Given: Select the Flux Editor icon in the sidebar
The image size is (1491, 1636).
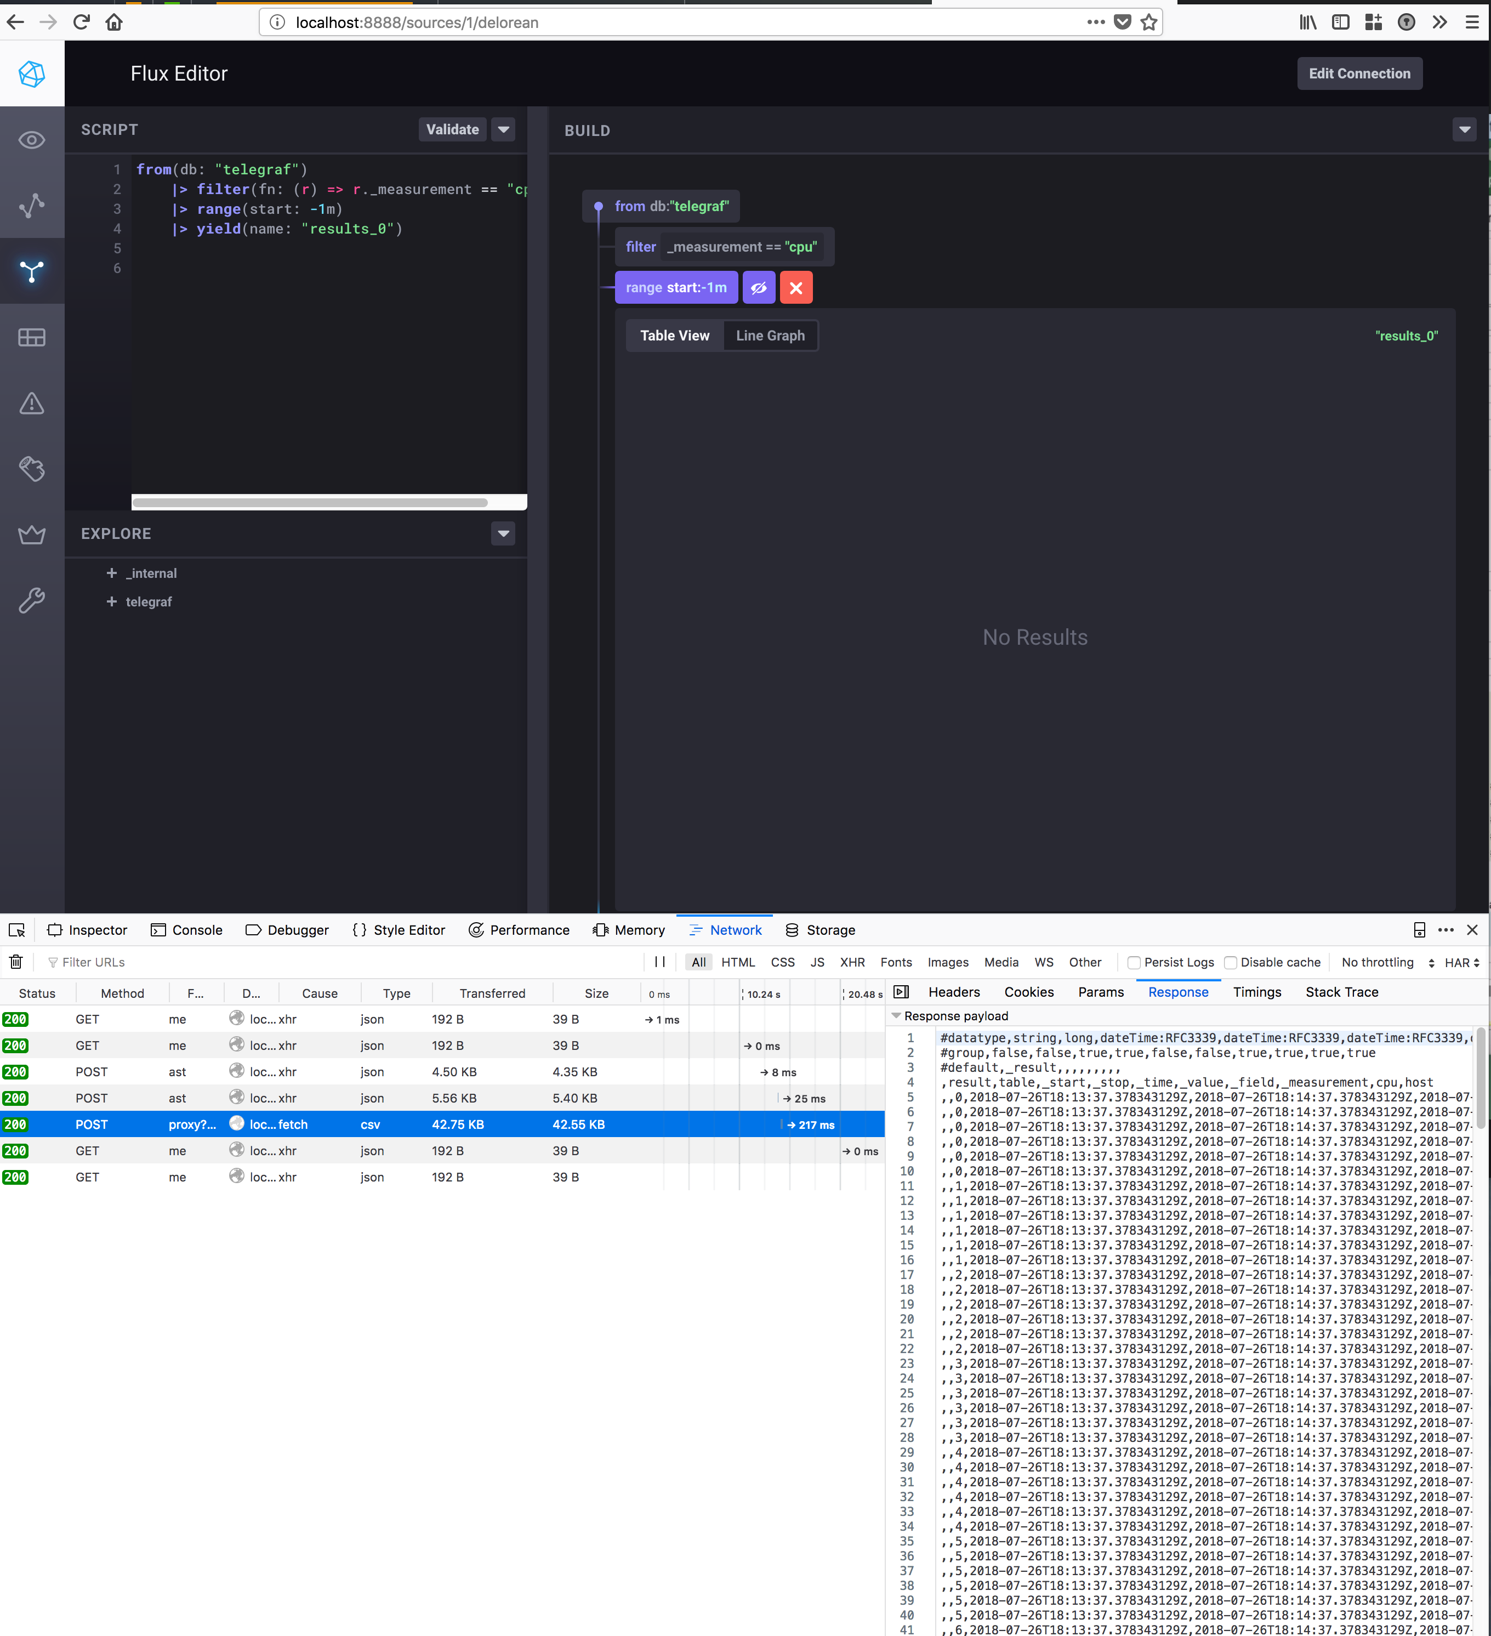Looking at the screenshot, I should point(32,272).
